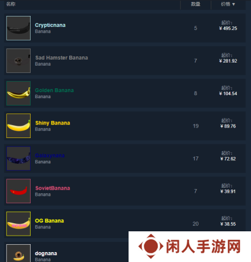Viewport: 251px width, 262px height.
Task: Sort by the name column header
Action: tap(10, 4)
